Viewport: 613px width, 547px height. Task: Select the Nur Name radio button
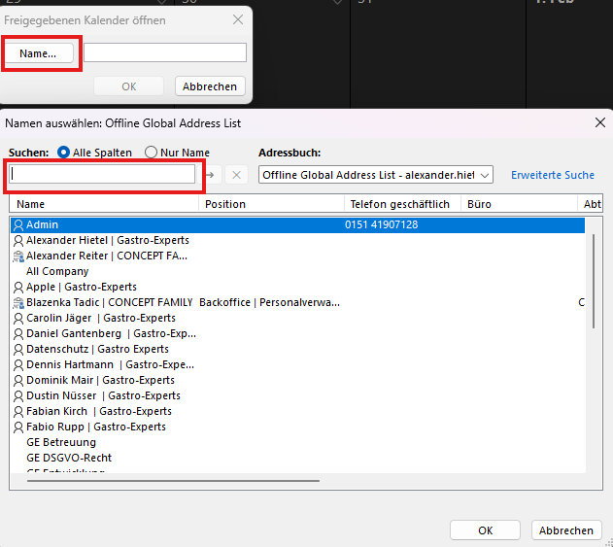152,153
